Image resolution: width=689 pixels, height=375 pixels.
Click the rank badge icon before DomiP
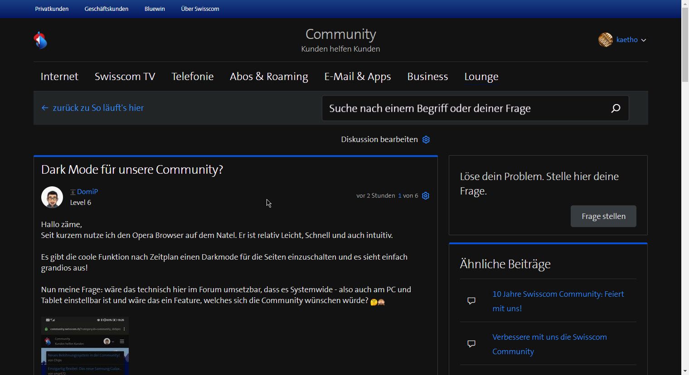[x=73, y=192]
